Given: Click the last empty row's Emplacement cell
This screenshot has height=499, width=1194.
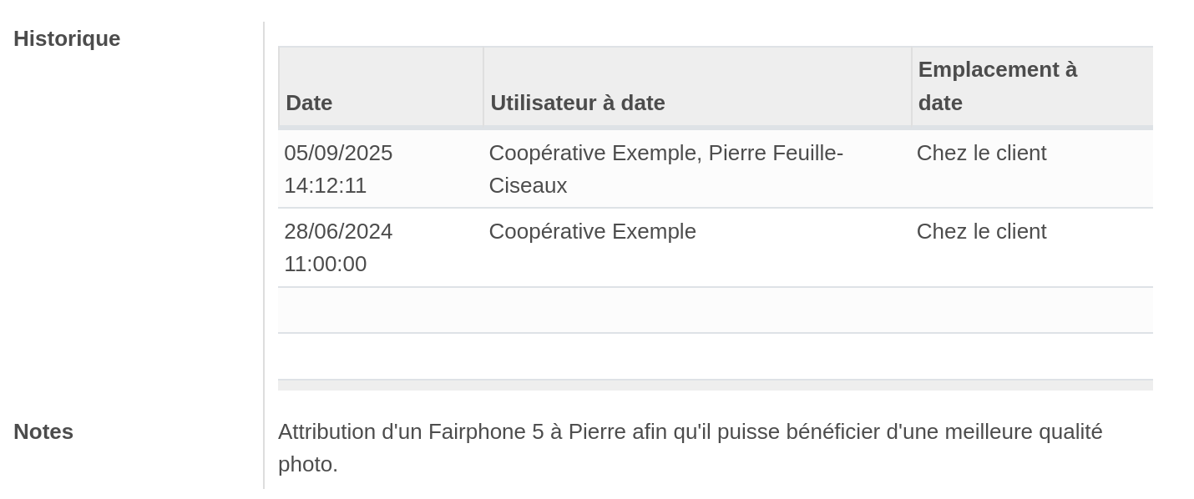Looking at the screenshot, I should (1031, 356).
